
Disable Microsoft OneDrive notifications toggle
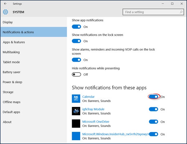pyautogui.click(x=153, y=122)
